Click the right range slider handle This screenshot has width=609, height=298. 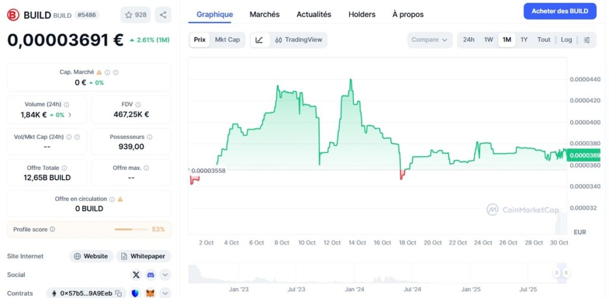(566, 273)
